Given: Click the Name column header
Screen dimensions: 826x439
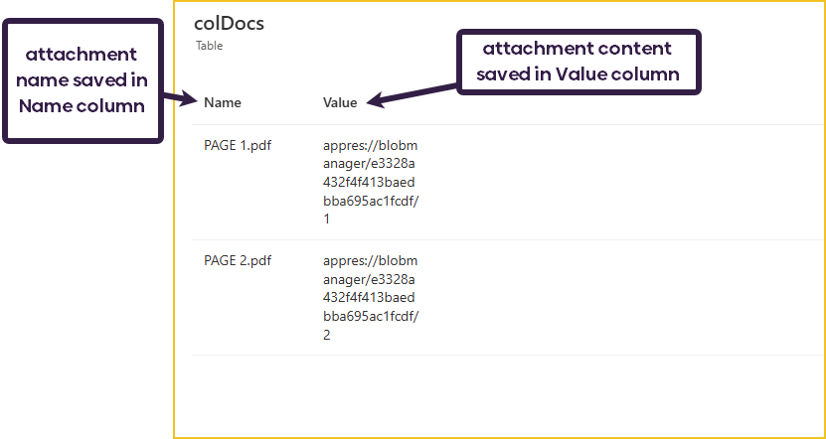Looking at the screenshot, I should [223, 102].
